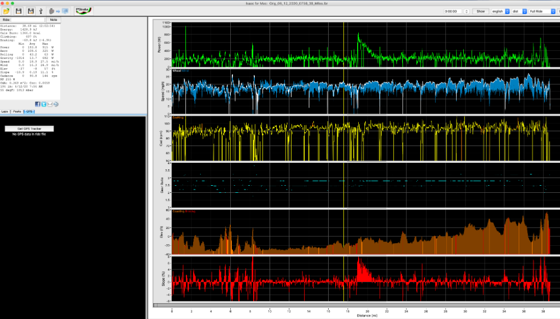
Task: Share the ride via the Twitter icon
Action: (x=43, y=104)
